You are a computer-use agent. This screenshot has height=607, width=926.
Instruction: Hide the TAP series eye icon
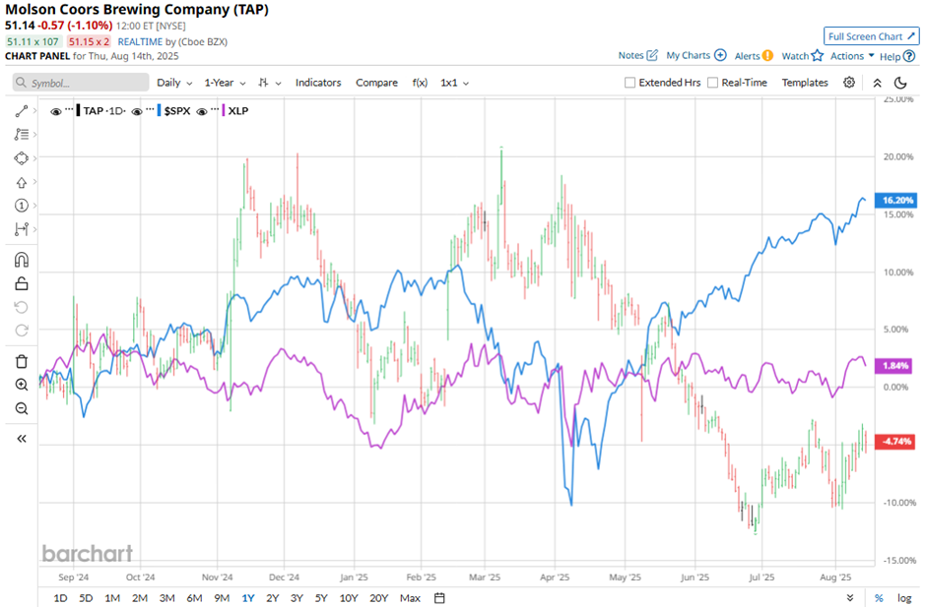(x=56, y=111)
